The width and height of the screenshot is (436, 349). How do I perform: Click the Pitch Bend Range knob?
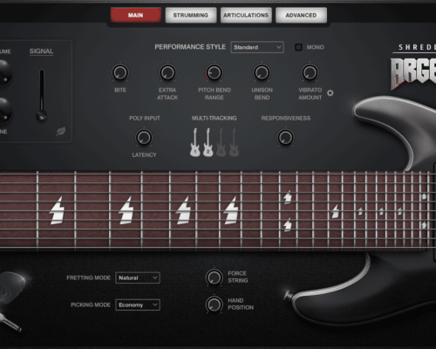215,72
